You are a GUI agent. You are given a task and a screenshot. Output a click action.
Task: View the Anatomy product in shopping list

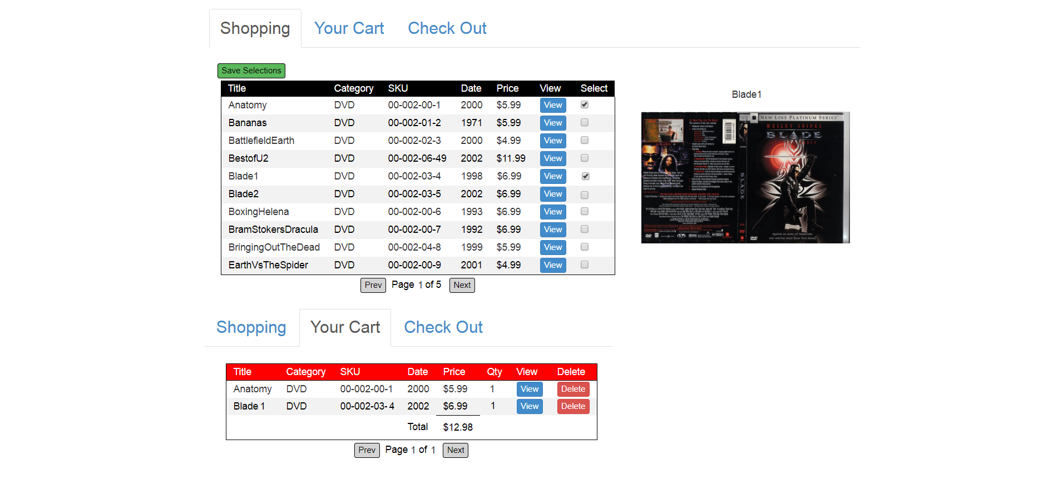553,105
